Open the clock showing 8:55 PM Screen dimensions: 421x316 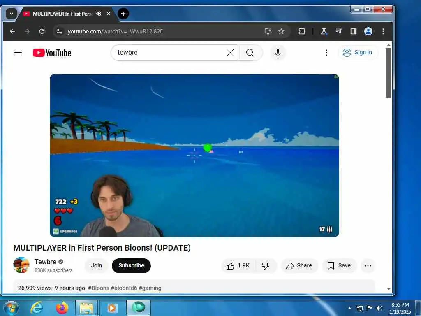(x=400, y=308)
